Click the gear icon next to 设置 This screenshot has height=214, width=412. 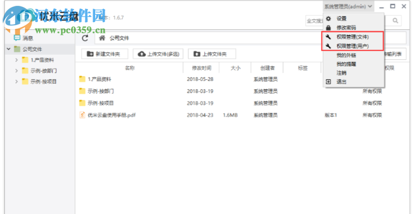coord(328,18)
